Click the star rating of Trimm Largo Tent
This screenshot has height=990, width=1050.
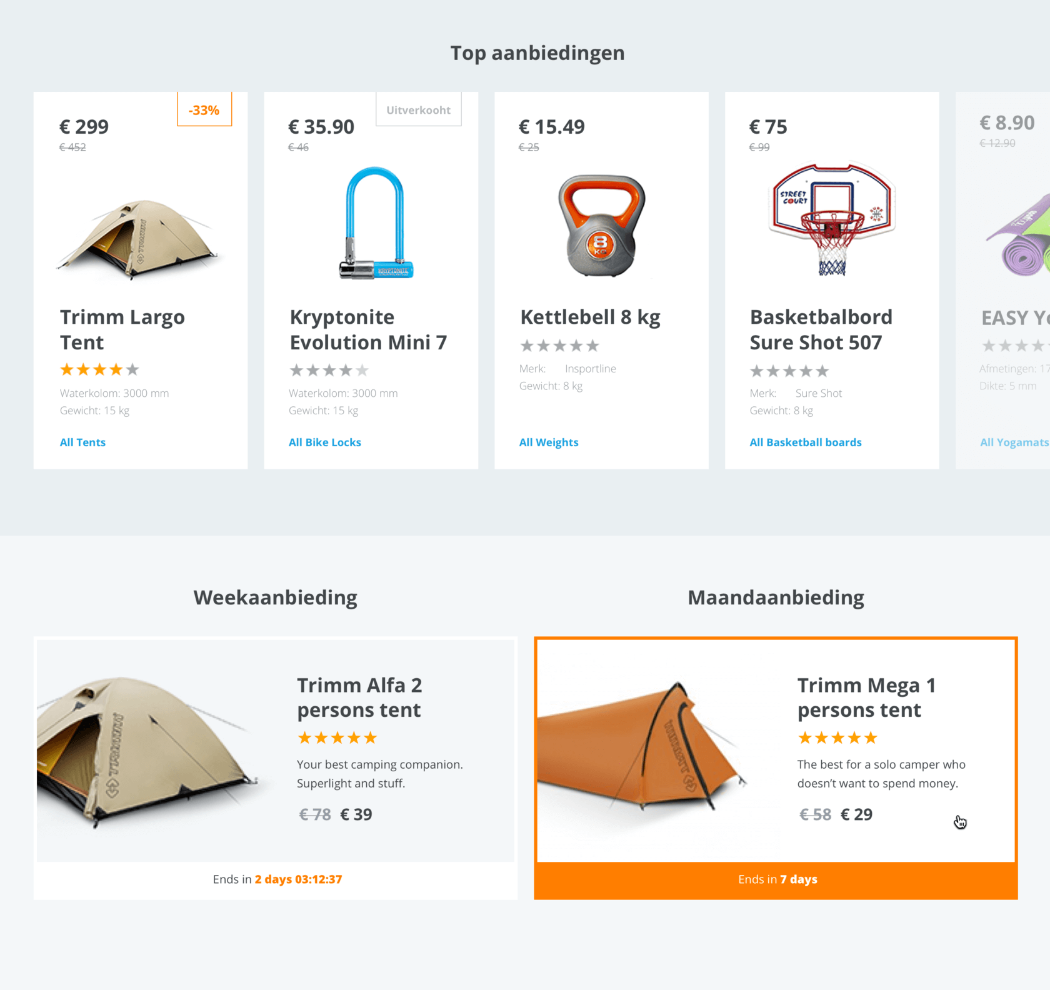[99, 370]
